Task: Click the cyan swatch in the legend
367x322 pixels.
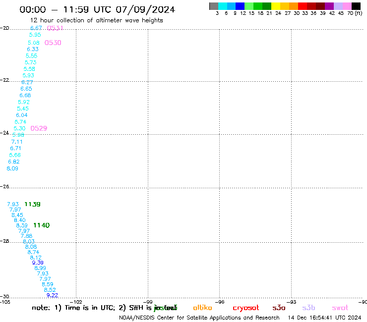Action: tap(223, 6)
